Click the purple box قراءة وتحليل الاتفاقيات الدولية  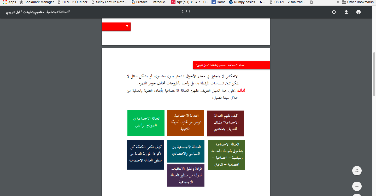[186, 175]
